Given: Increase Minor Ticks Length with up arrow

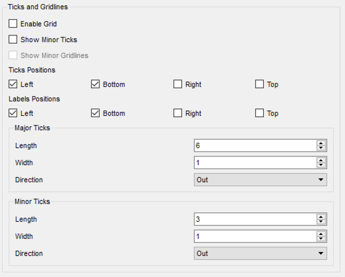Looking at the screenshot, I should (321, 216).
